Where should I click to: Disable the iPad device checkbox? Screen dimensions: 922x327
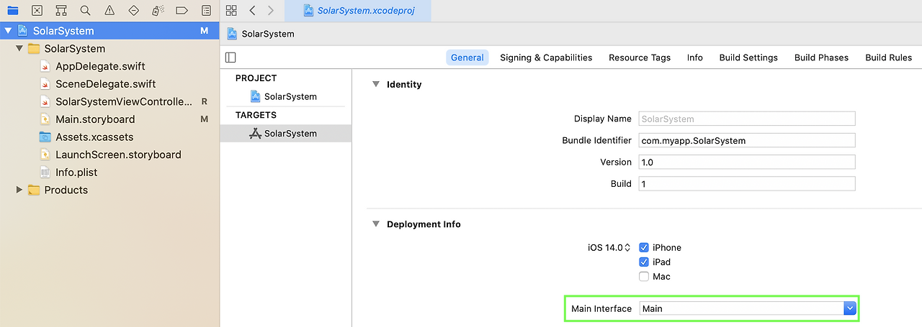[644, 262]
